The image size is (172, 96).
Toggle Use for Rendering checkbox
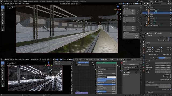click(x=169, y=38)
